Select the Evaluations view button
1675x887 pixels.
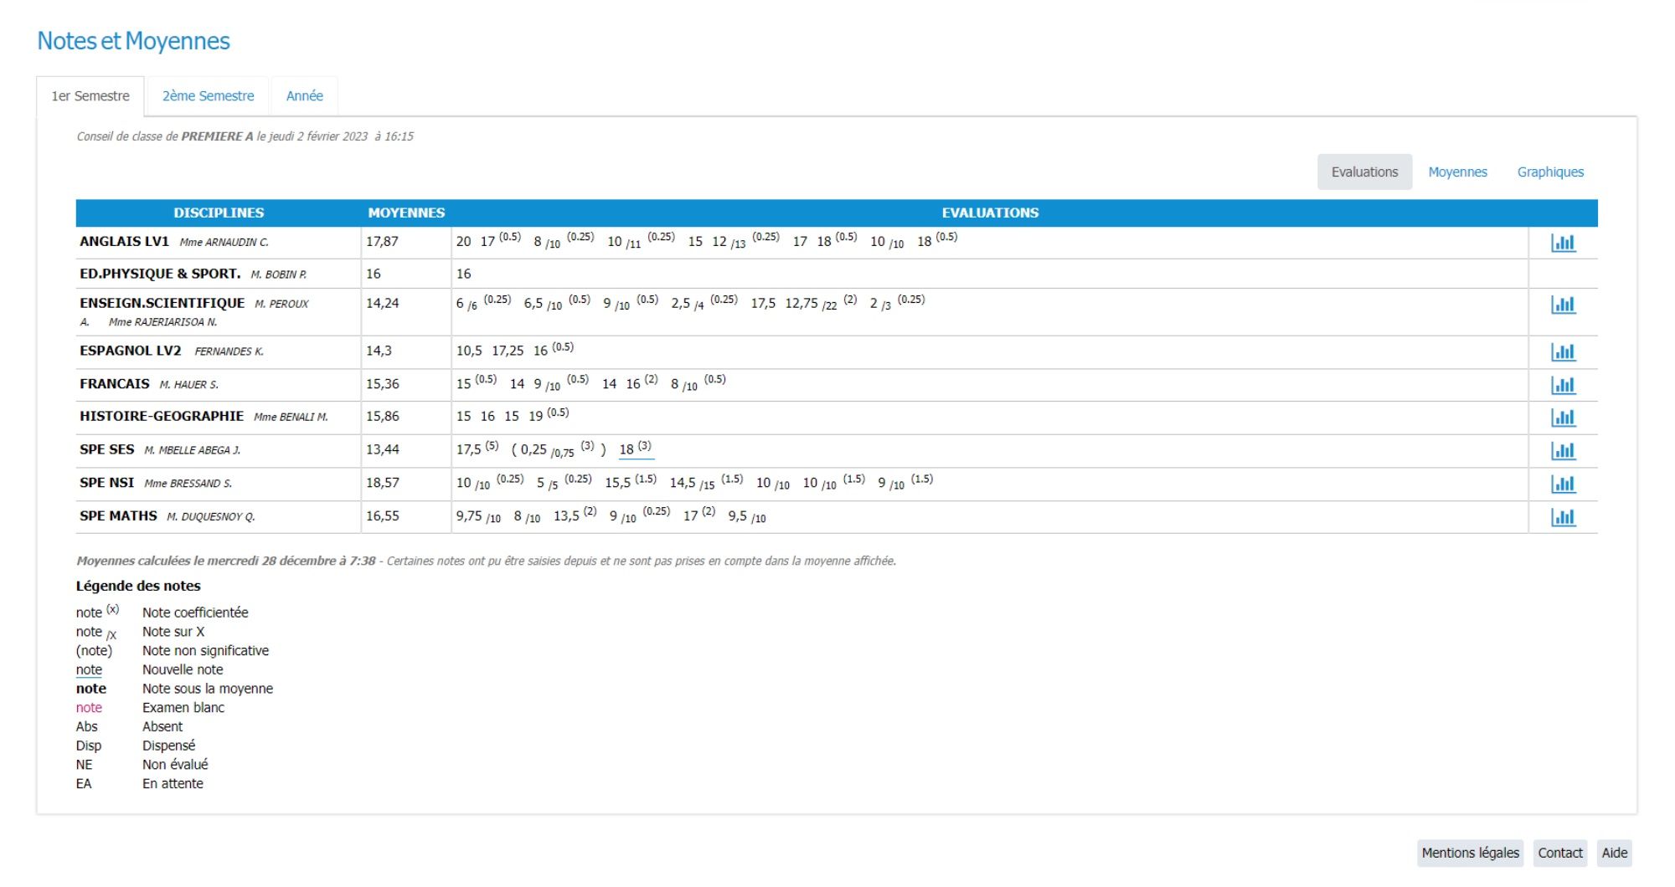1364,172
